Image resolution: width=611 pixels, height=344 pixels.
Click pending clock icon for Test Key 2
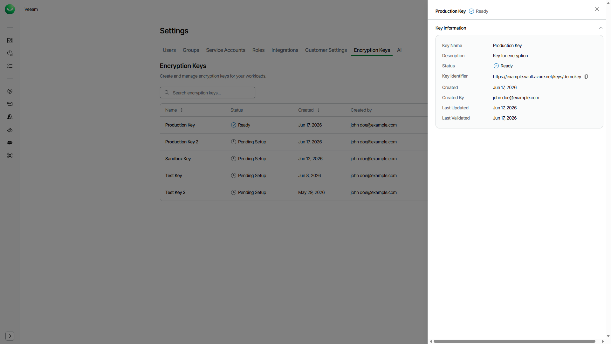(x=233, y=192)
